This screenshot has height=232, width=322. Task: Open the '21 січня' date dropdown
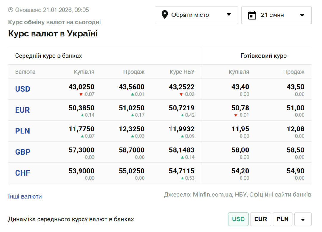[x=276, y=15]
